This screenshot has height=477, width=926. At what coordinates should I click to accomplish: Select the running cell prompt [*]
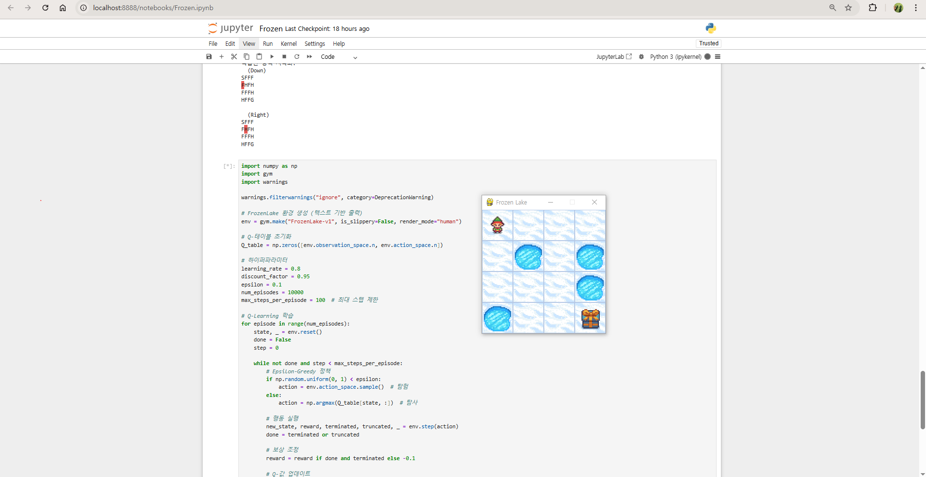(x=229, y=166)
